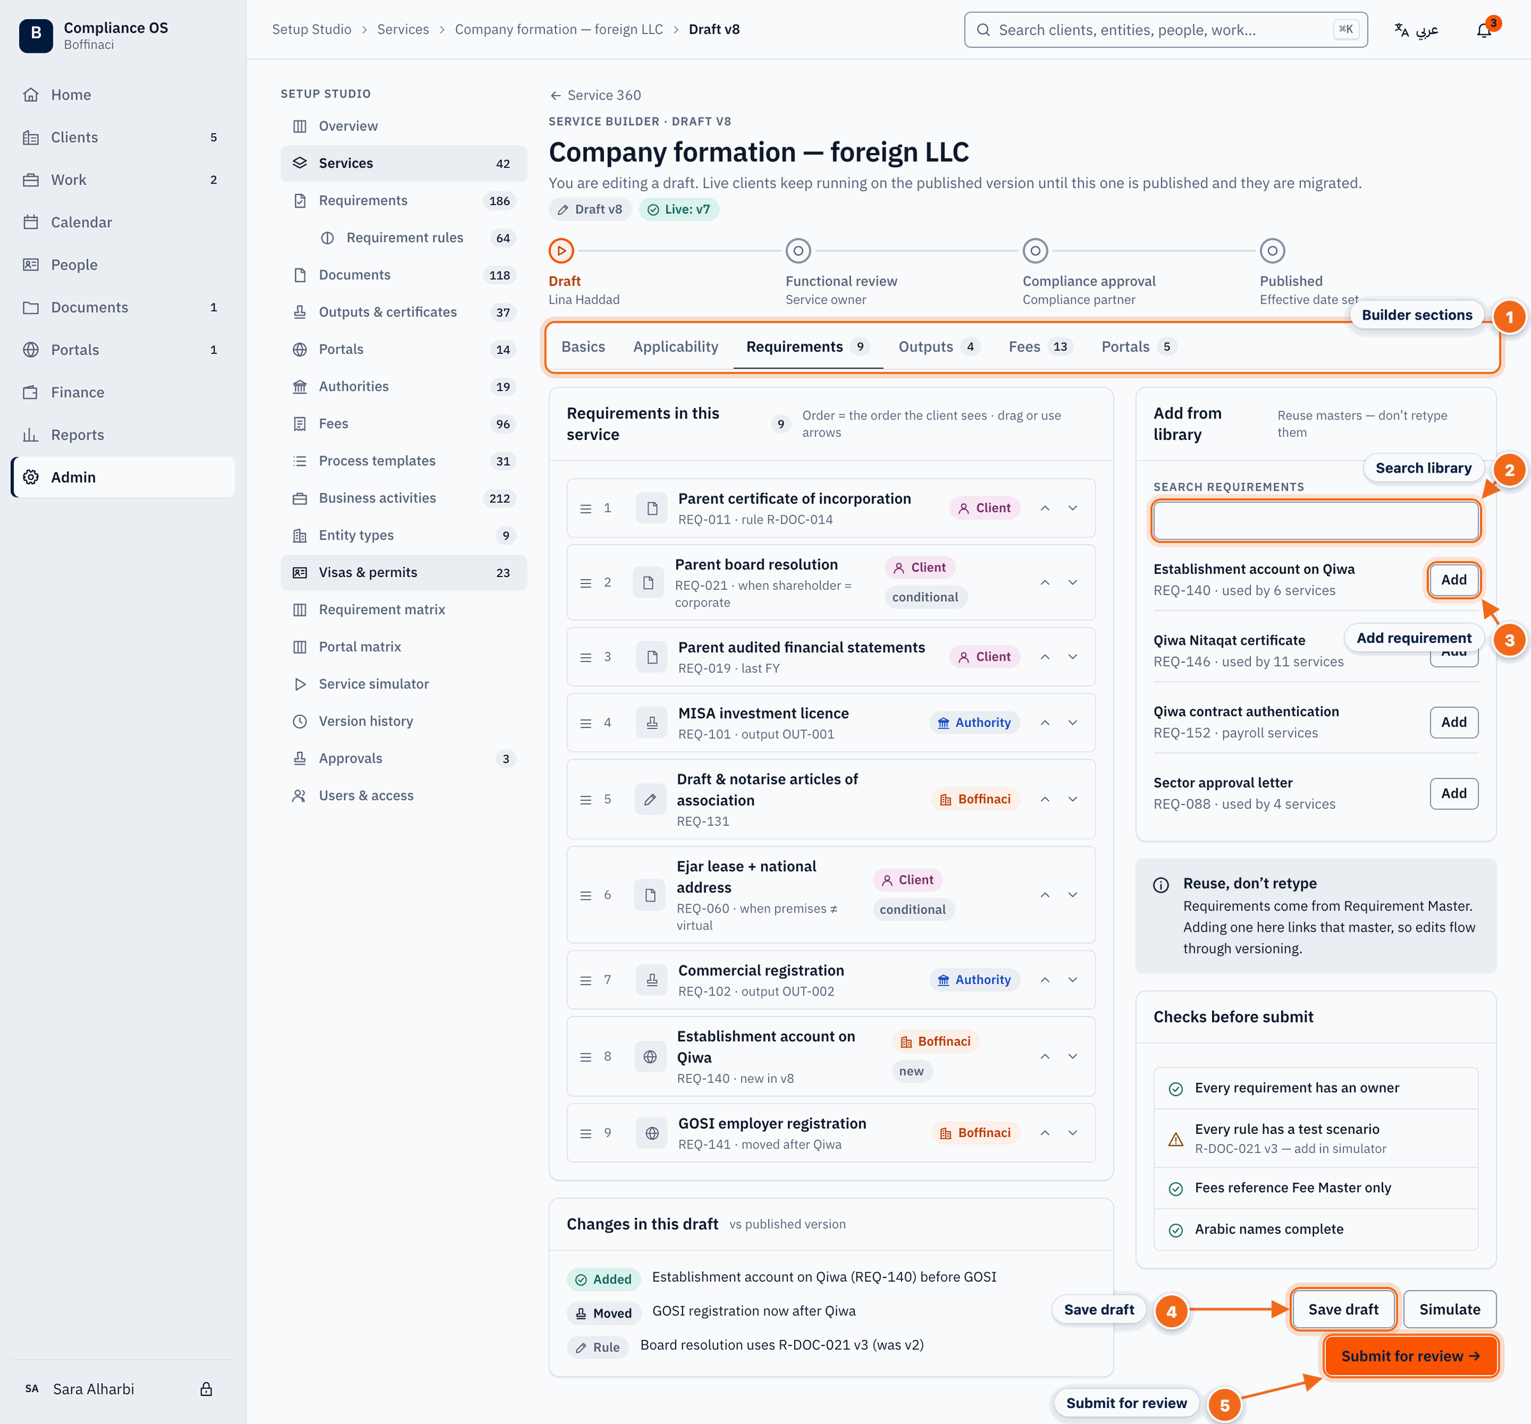Click the Published step circle
Image resolution: width=1531 pixels, height=1424 pixels.
[x=1272, y=251]
